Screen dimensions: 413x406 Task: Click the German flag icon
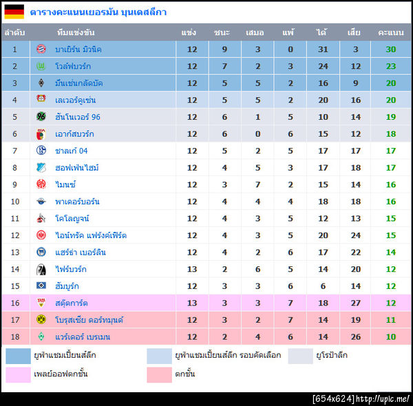point(14,12)
